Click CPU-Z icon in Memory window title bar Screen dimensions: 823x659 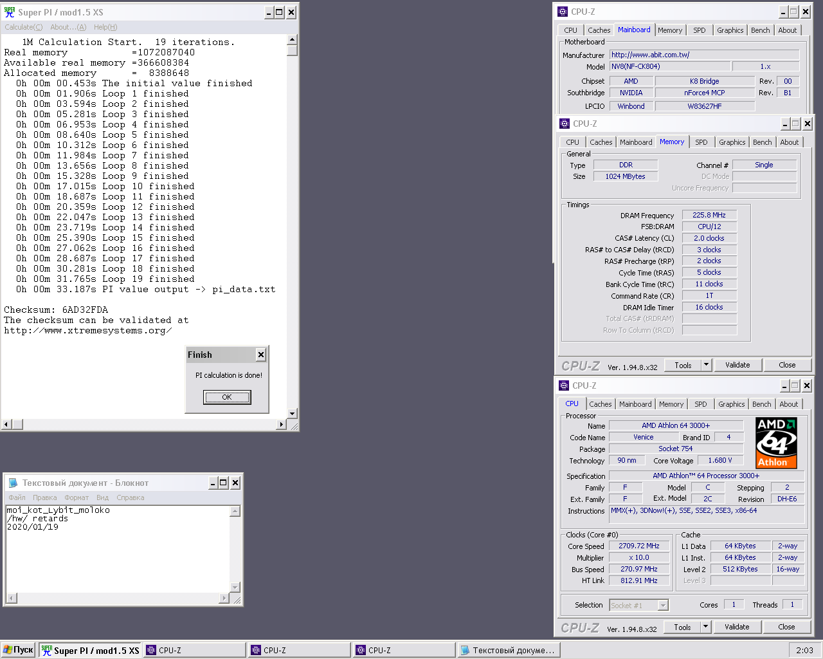[565, 124]
